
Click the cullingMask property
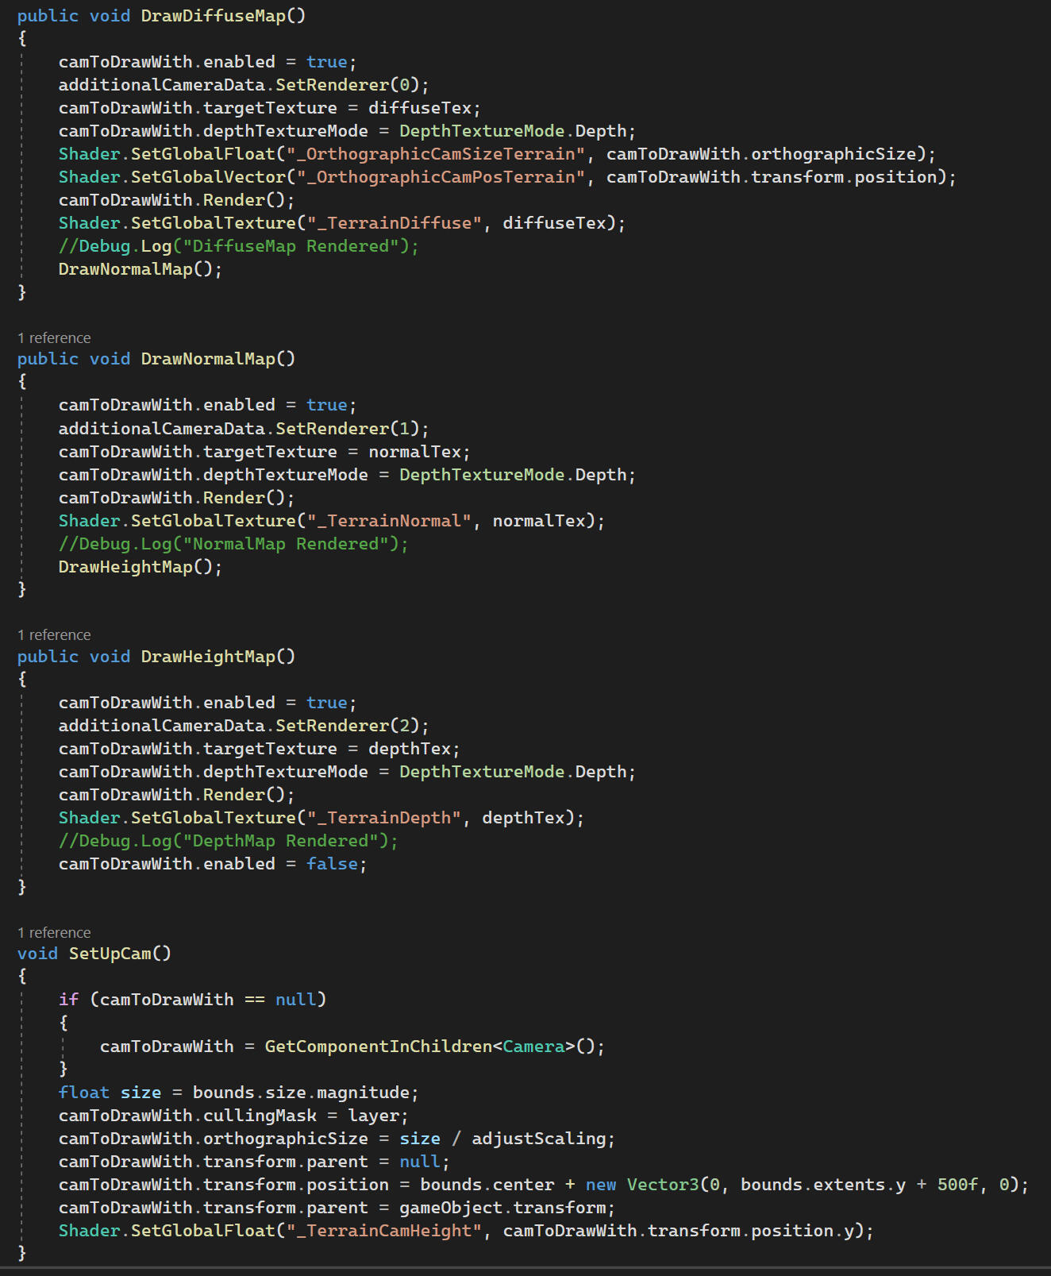tap(260, 1116)
